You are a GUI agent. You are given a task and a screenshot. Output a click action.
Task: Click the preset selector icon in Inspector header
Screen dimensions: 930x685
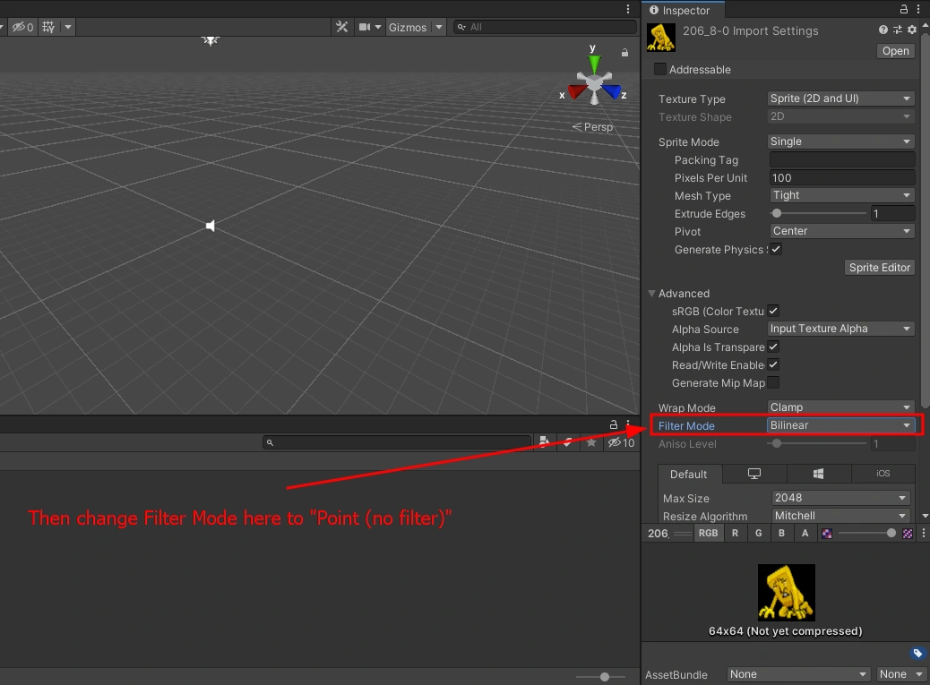coord(898,30)
